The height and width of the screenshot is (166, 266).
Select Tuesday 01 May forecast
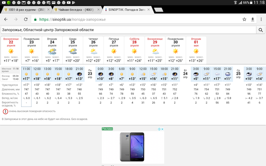pos(196,50)
